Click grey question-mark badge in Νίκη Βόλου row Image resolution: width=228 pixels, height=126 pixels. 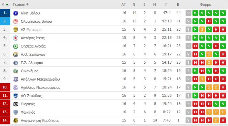(x=188, y=13)
